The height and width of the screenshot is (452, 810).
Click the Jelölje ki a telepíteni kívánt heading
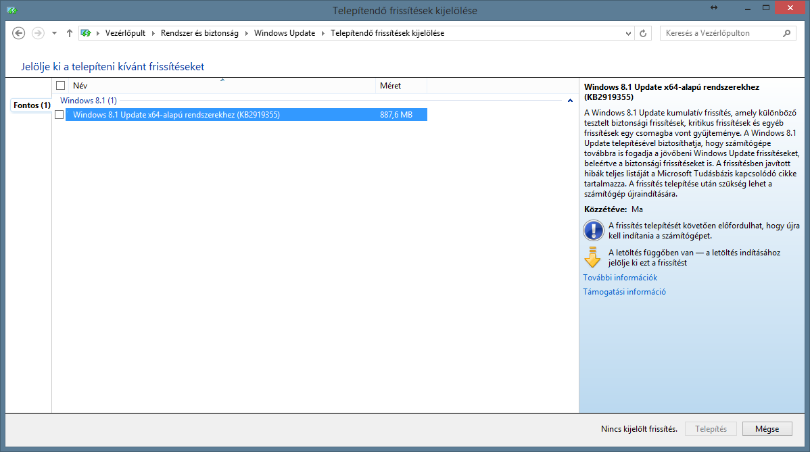tap(113, 67)
